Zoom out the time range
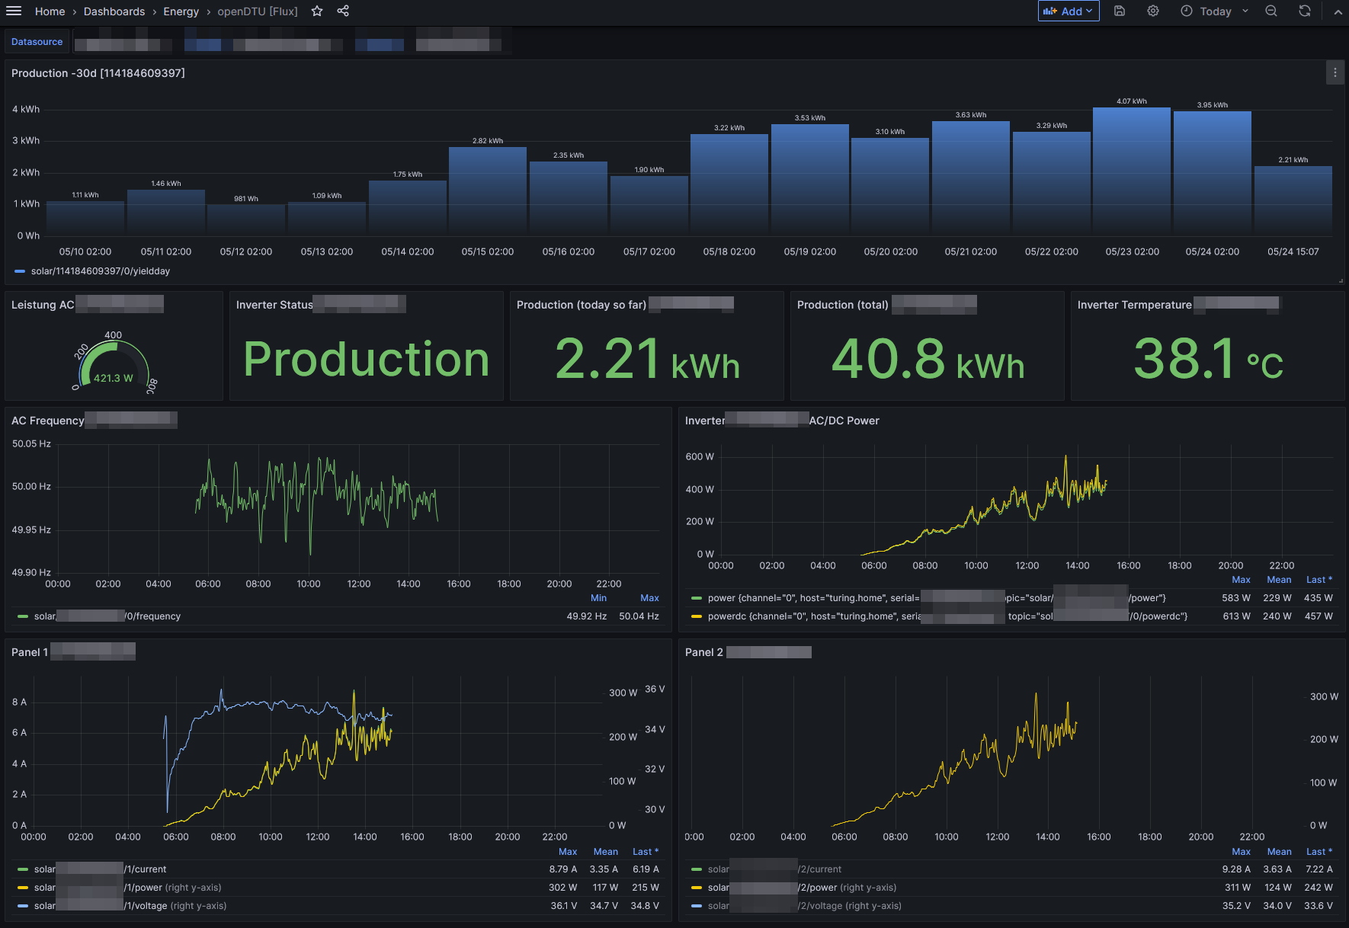1349x928 pixels. click(1271, 11)
